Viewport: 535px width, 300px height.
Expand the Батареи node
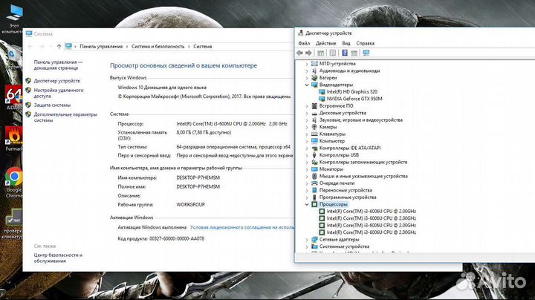coord(307,78)
